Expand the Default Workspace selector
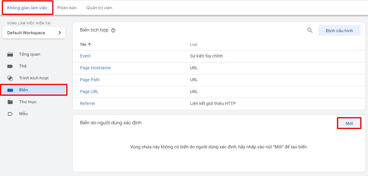Viewport: 368px width, 176px height. point(34,33)
